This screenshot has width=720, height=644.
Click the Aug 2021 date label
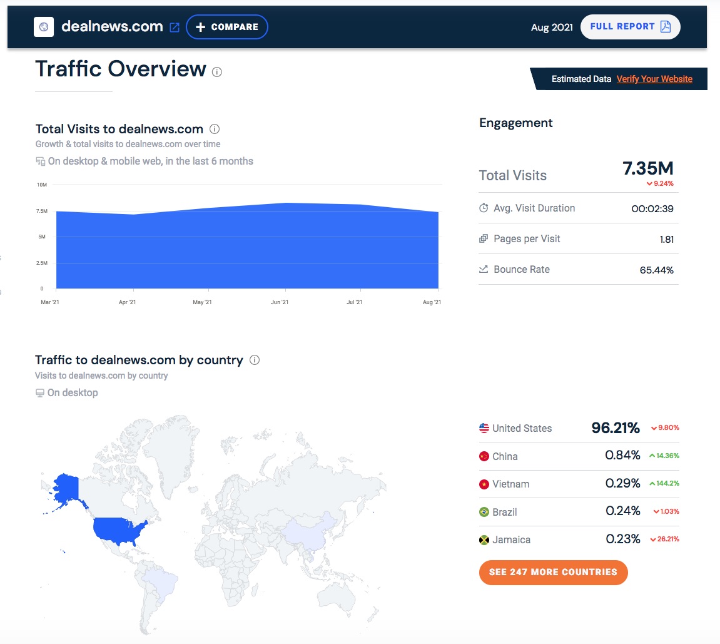552,27
